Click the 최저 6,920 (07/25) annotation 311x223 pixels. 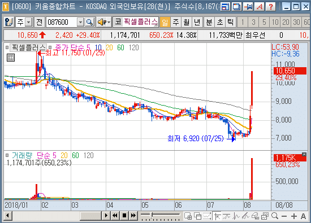point(196,138)
